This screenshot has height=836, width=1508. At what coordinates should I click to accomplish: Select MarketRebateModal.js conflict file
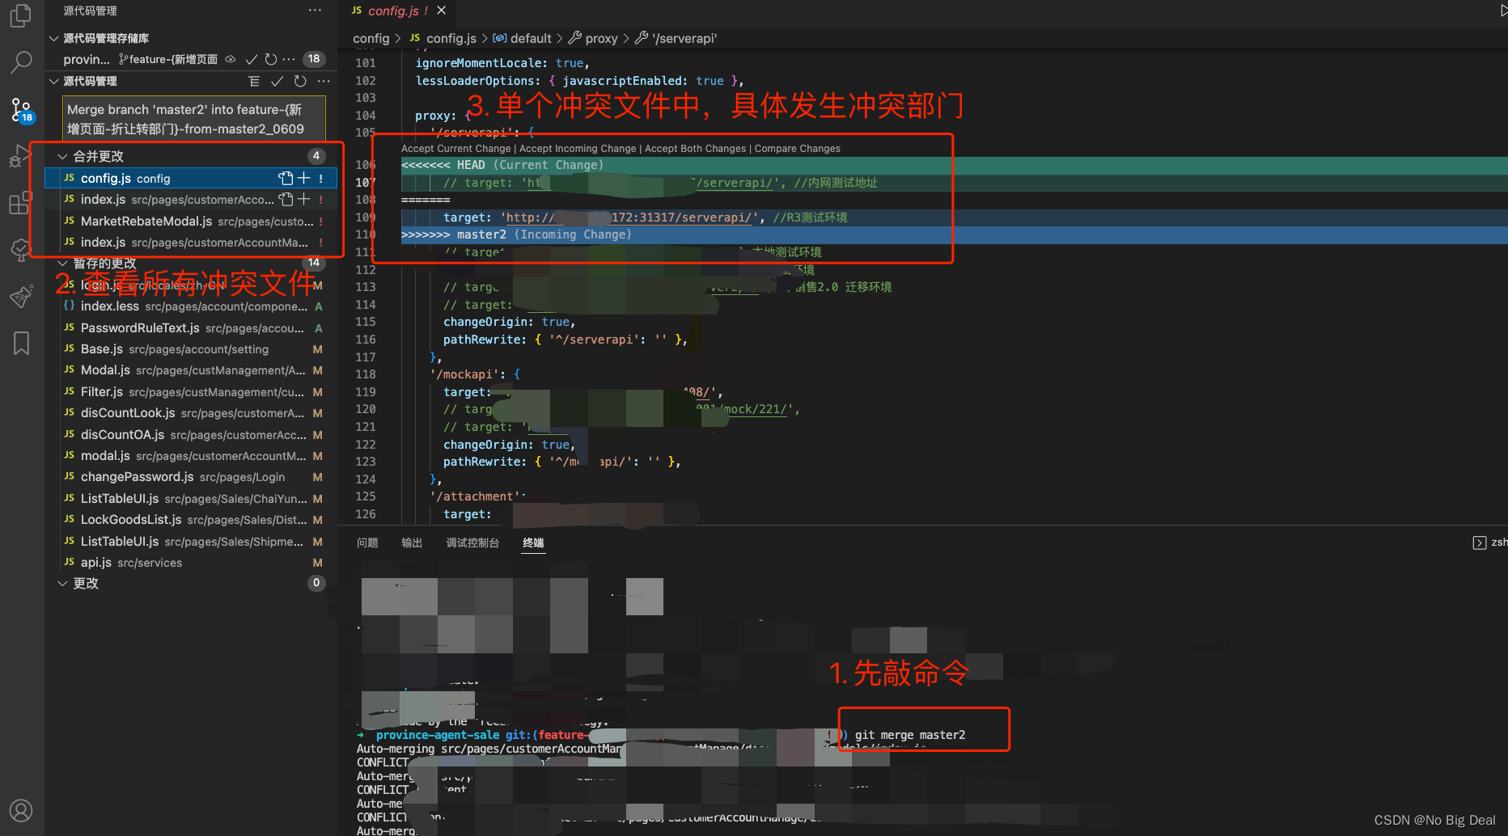[191, 221]
